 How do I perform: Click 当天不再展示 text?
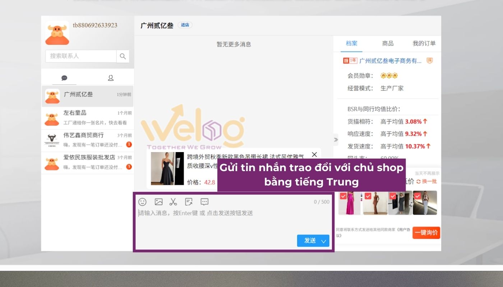427,173
